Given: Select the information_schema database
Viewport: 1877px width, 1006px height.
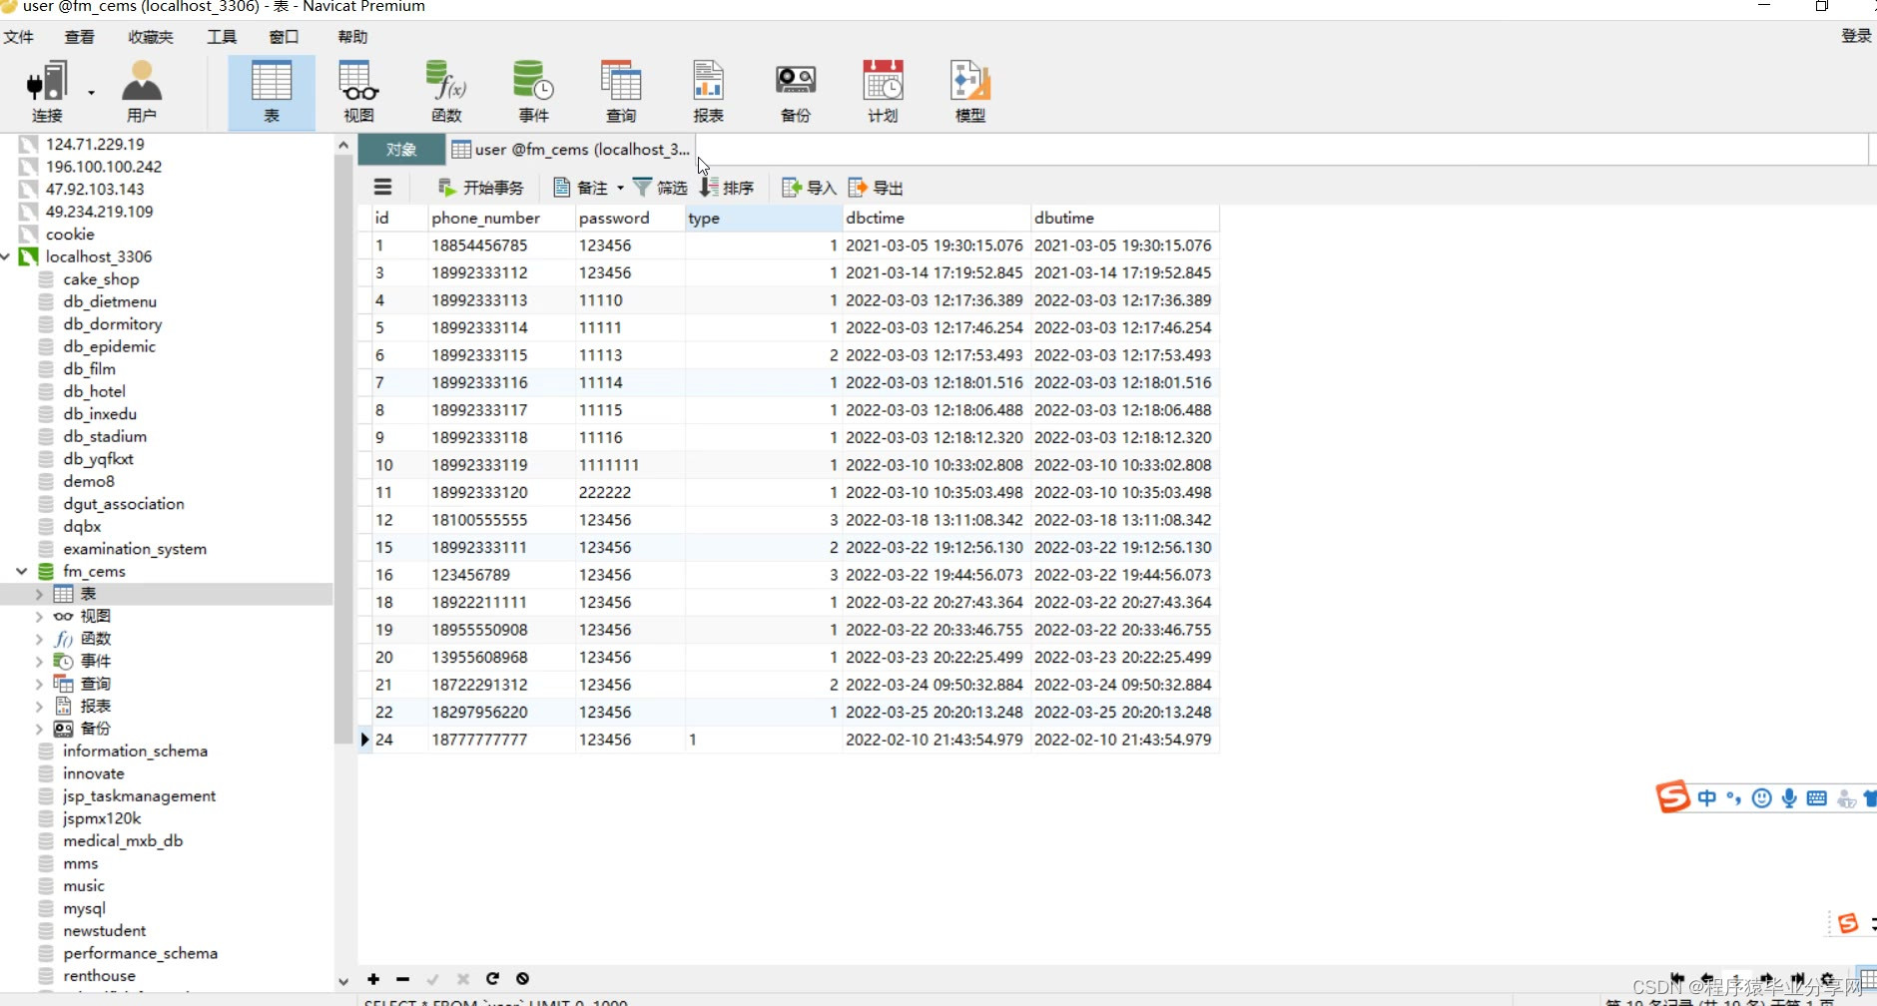Looking at the screenshot, I should pyautogui.click(x=135, y=751).
